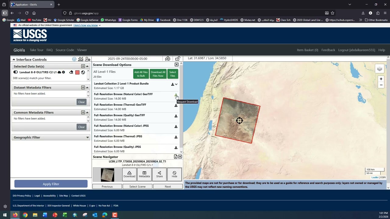Add a Dataset Metadata Filter with plus icon
The width and height of the screenshot is (390, 219).
pyautogui.click(x=83, y=87)
